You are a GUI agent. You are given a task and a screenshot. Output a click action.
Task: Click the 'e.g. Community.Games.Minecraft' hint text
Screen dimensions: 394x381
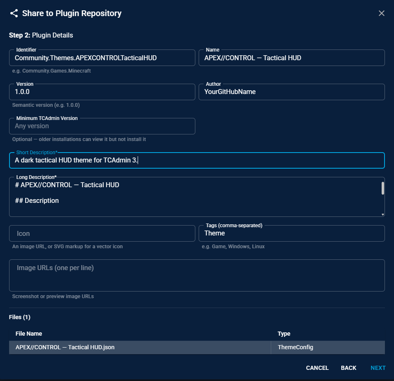coord(52,71)
